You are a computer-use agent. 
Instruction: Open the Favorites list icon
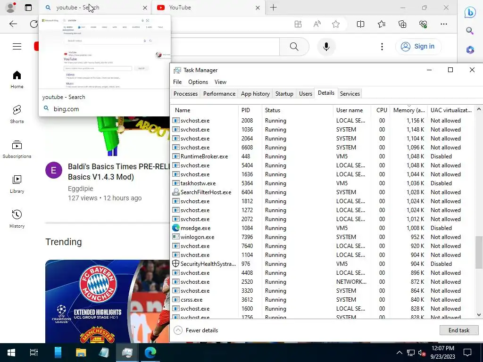coord(381,24)
